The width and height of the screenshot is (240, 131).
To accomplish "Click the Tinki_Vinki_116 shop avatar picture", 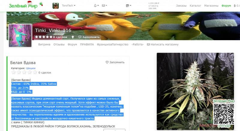I will click(20, 36).
